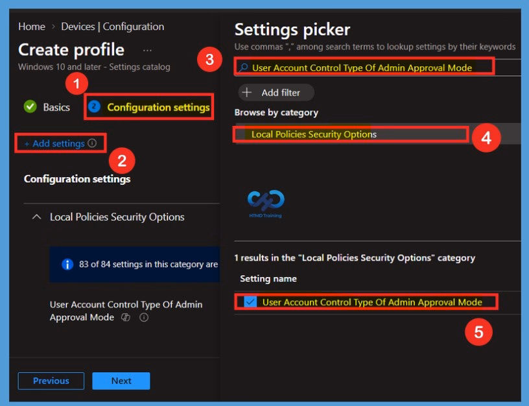This screenshot has width=529, height=406.
Task: Select Local Policies Security Options category
Action: 378,134
